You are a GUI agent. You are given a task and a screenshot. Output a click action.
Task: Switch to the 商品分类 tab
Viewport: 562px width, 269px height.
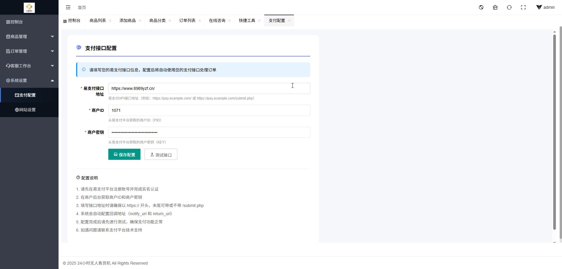pos(157,20)
